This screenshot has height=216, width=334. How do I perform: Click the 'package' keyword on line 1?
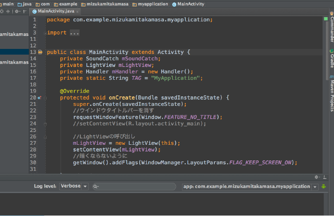[58, 20]
